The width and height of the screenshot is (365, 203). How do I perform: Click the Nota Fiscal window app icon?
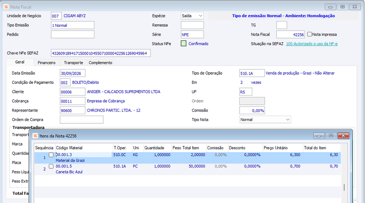coord(6,7)
